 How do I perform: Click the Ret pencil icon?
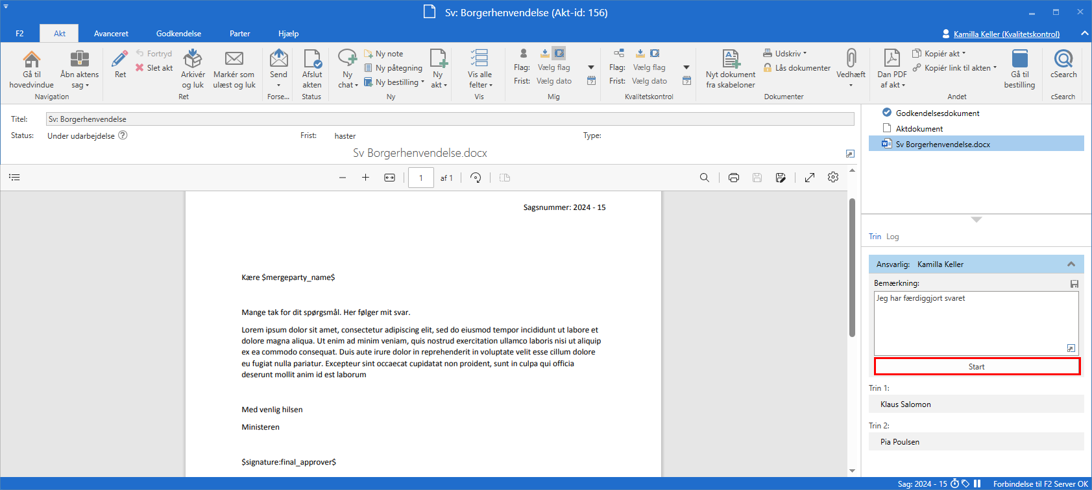click(x=120, y=60)
